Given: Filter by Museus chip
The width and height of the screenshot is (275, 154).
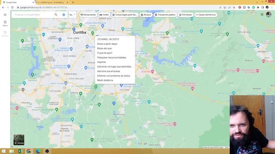Looking at the screenshot, I should coord(146,15).
